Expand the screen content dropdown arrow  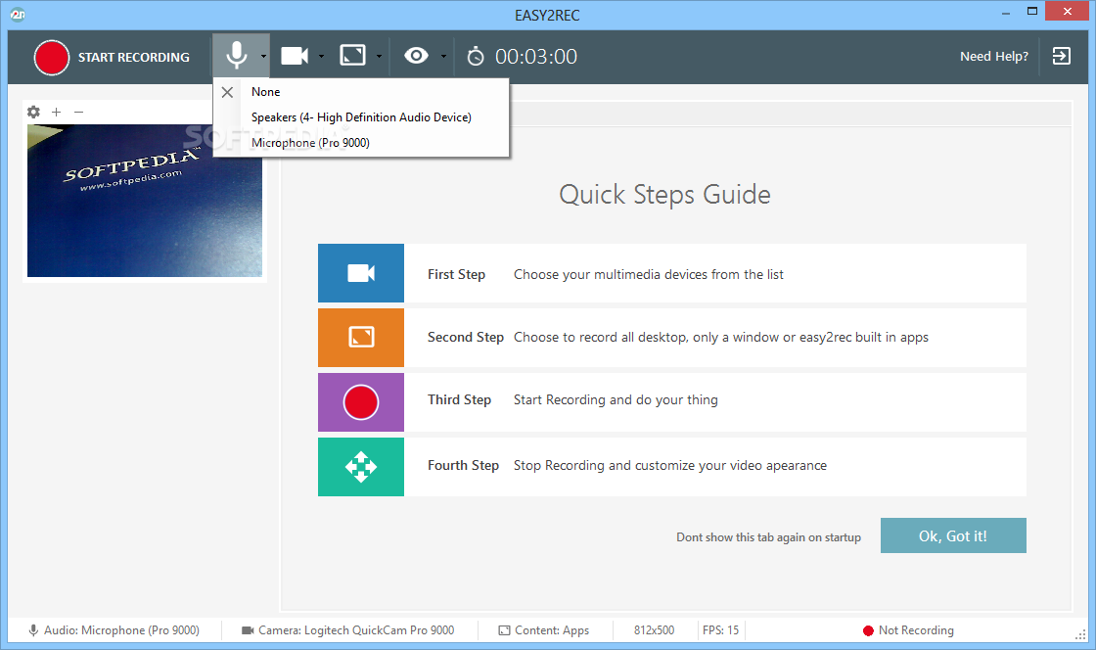pos(379,57)
